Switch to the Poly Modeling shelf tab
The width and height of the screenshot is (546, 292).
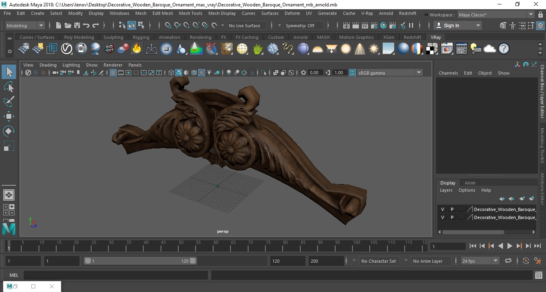click(x=79, y=37)
